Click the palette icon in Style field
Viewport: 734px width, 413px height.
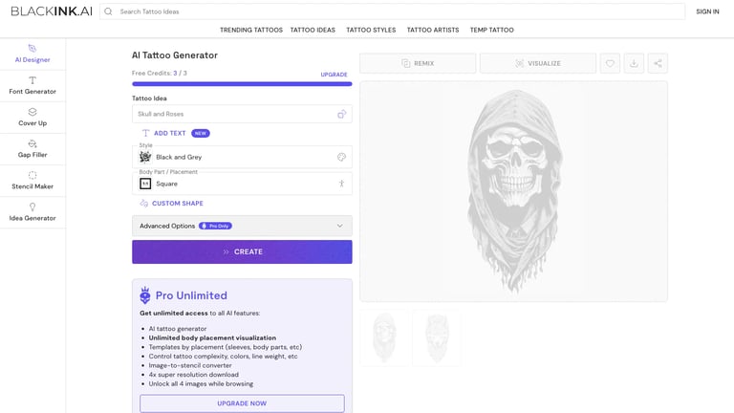pyautogui.click(x=342, y=157)
